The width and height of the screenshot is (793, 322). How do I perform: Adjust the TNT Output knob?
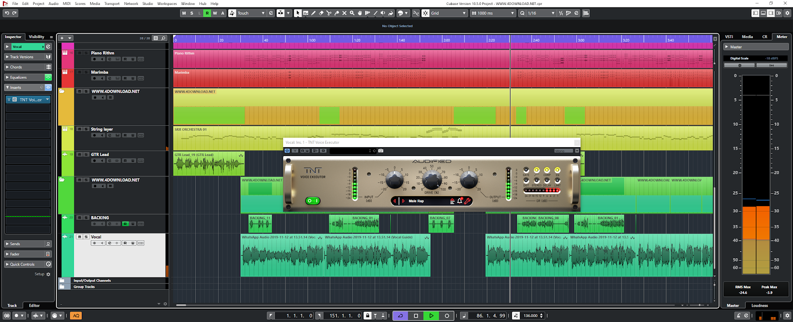[x=468, y=179]
